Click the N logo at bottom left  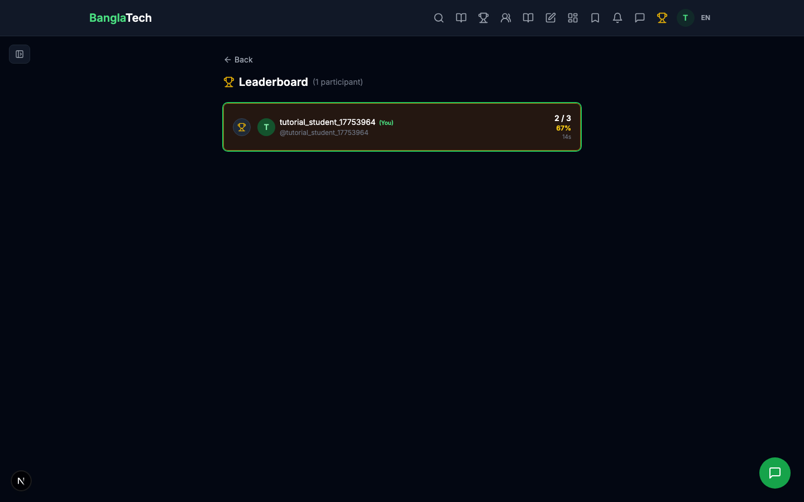coord(21,481)
